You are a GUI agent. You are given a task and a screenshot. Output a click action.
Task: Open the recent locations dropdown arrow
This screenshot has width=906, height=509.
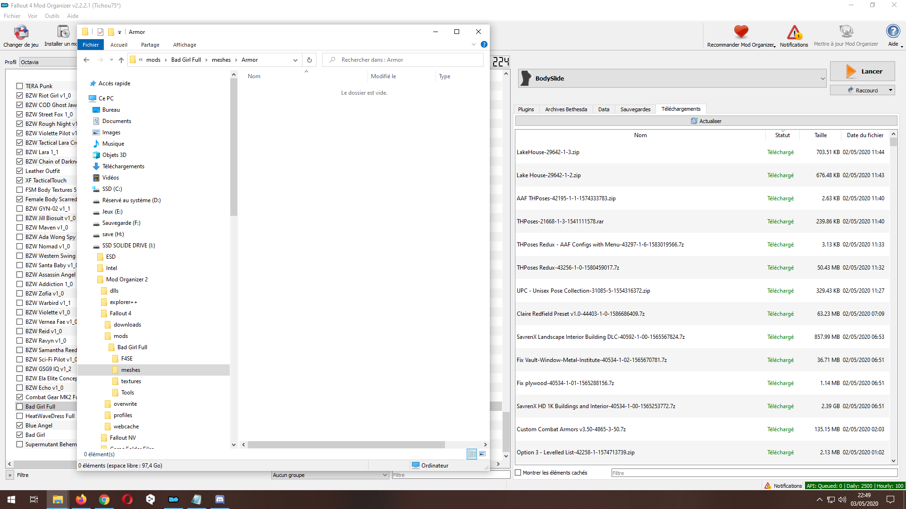111,60
